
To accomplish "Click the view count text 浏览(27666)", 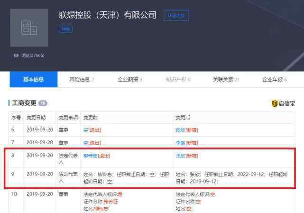I will coord(33,56).
